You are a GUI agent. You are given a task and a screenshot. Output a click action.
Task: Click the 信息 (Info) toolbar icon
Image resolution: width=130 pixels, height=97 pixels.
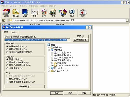click(x=72, y=13)
